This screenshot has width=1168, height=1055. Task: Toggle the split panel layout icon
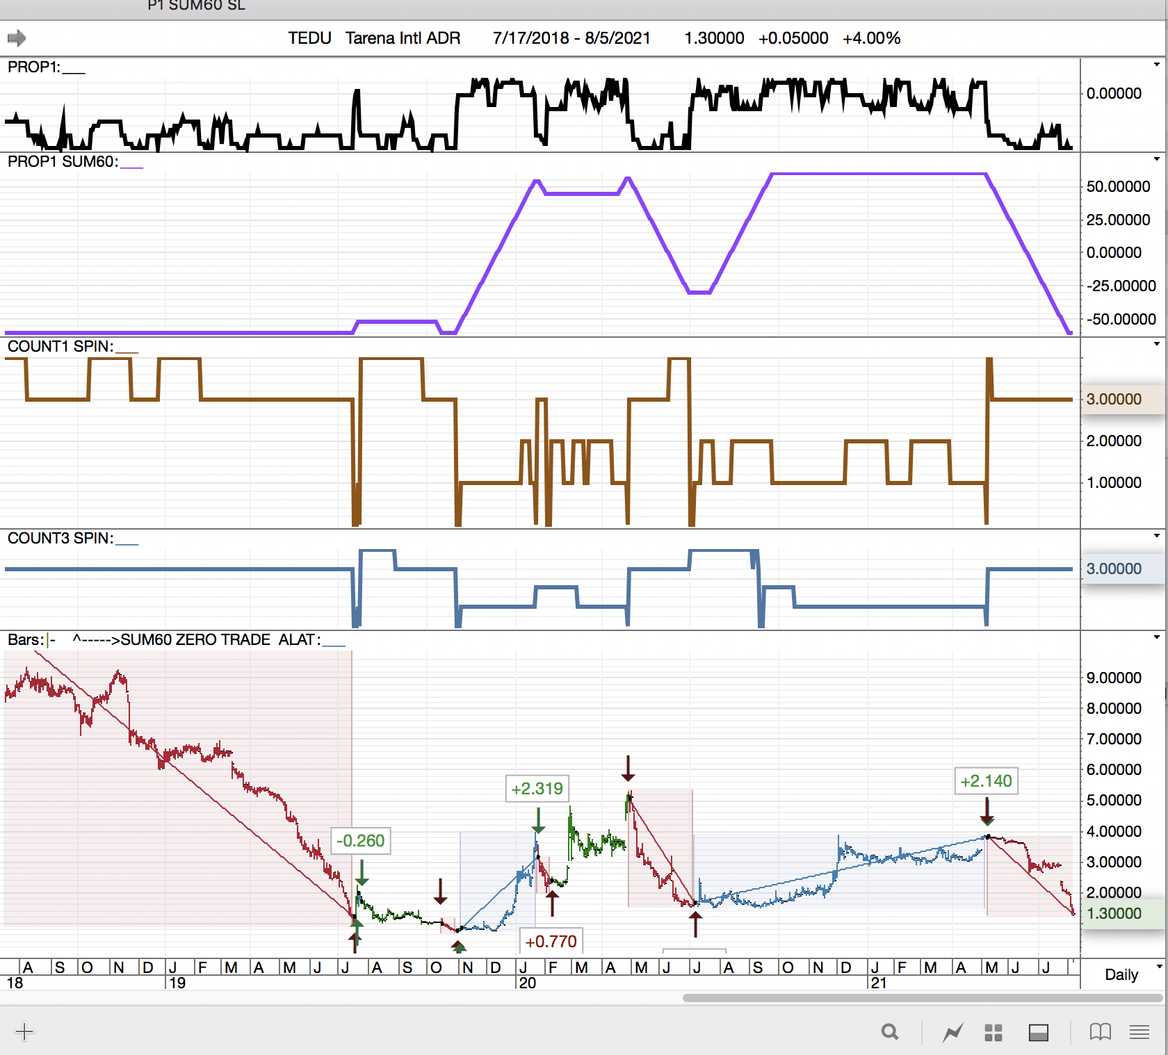tap(1039, 1033)
